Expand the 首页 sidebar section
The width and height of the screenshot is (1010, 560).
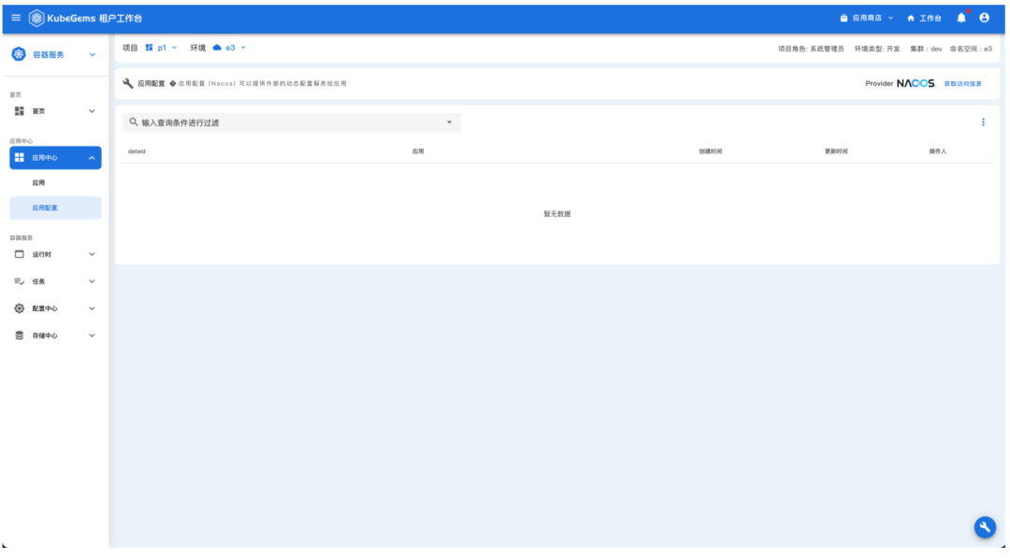[92, 111]
